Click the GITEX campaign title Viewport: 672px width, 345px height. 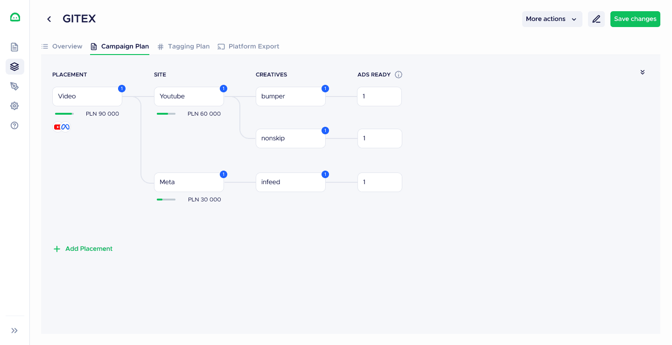point(79,19)
